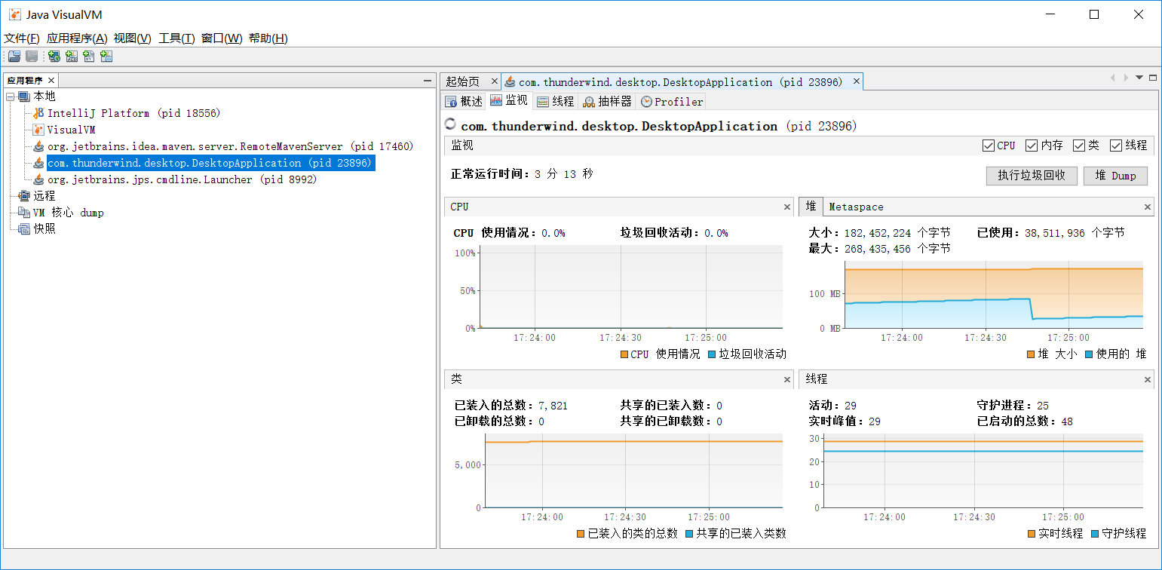This screenshot has height=570, width=1162.
Task: Select the 堆 heap graph tab
Action: [x=811, y=207]
